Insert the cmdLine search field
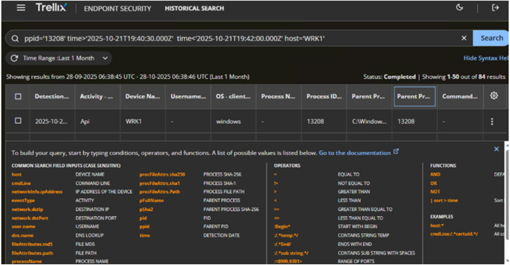The width and height of the screenshot is (510, 265). coord(21,184)
